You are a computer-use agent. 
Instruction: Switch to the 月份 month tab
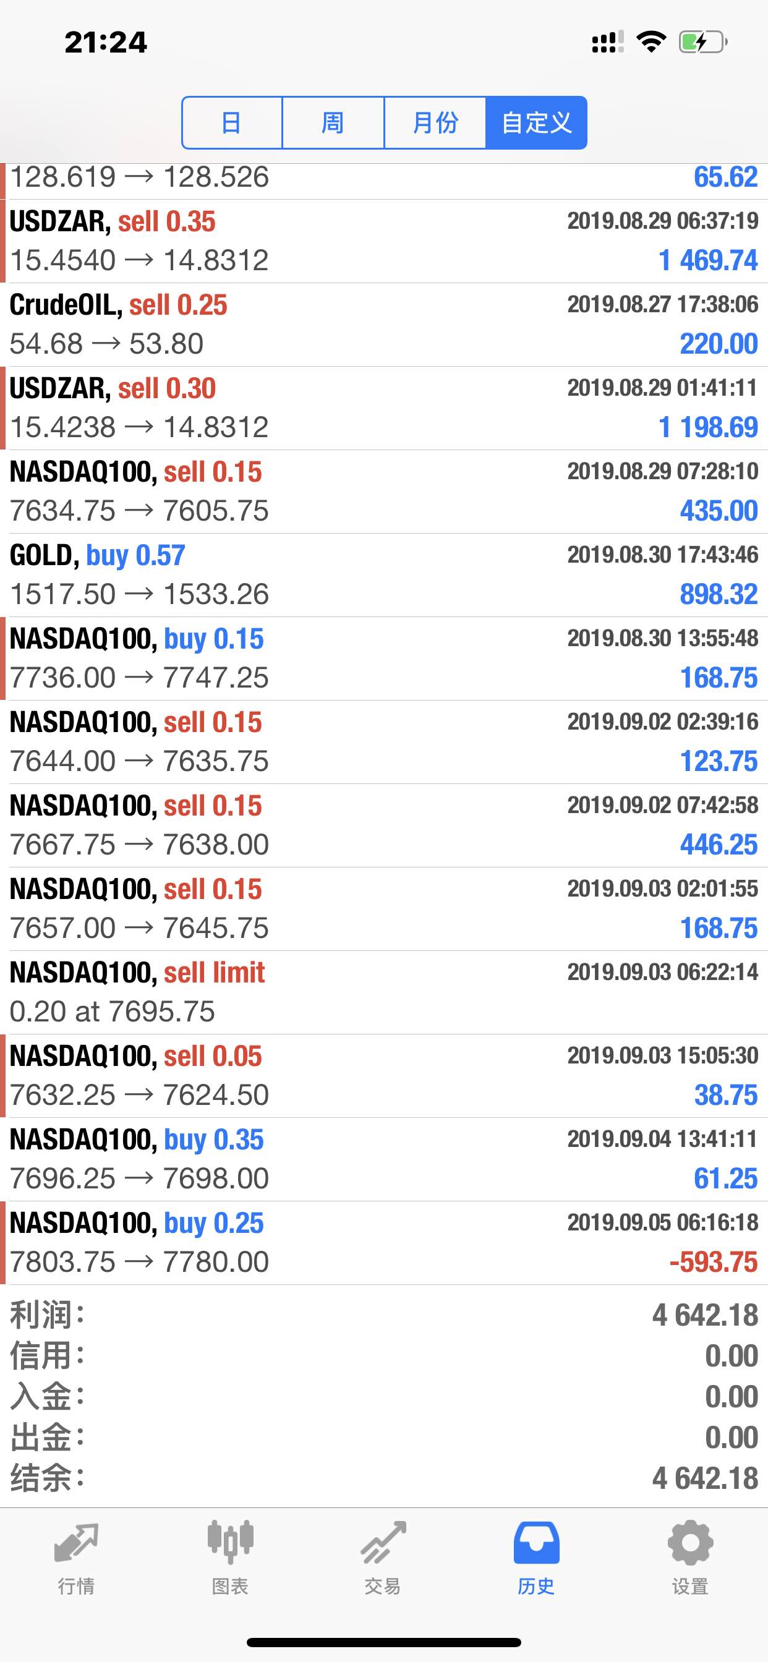435,122
